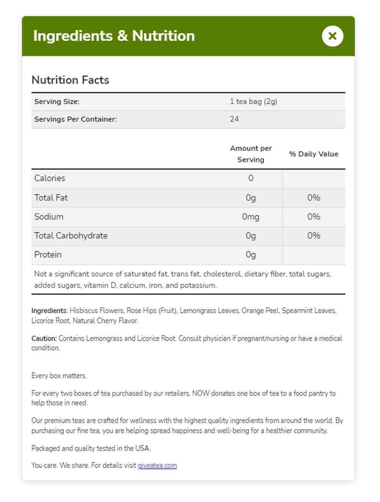Click the bold Caution label
The width and height of the screenshot is (380, 502).
pyautogui.click(x=44, y=338)
